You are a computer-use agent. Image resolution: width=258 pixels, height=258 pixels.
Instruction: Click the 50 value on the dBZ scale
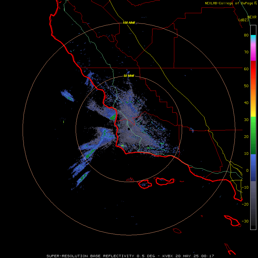pos(246,86)
